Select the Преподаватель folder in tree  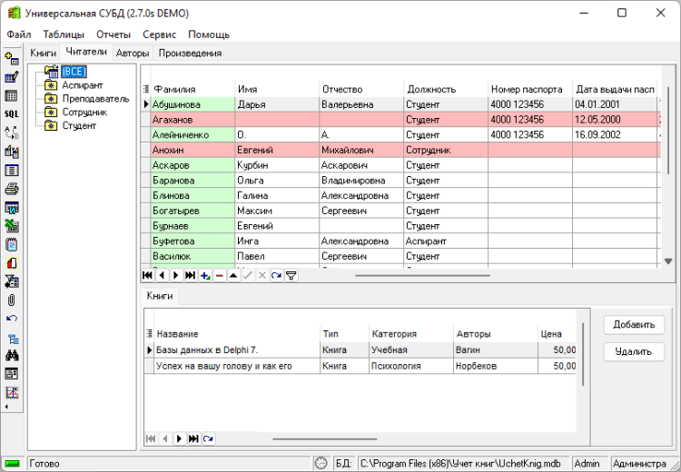[96, 99]
